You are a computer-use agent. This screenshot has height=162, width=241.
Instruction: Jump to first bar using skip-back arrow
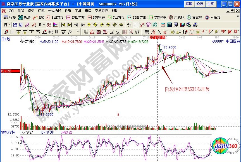[63, 25]
